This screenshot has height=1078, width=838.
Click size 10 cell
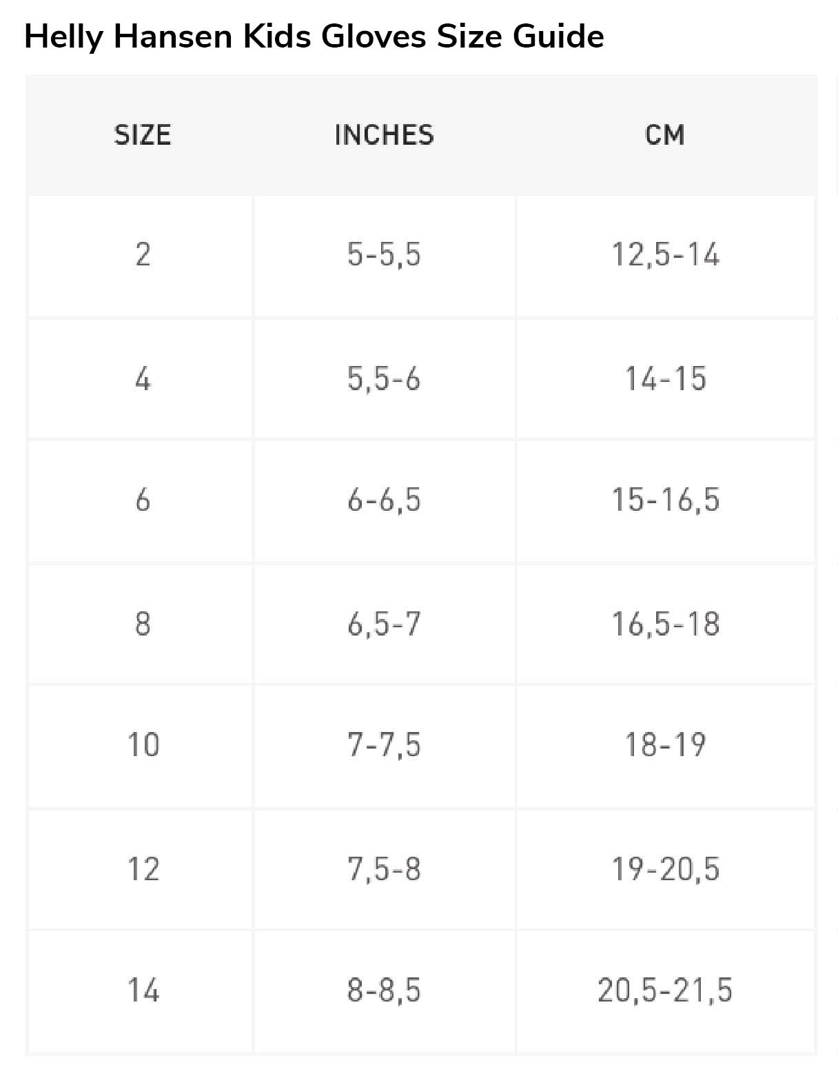pyautogui.click(x=141, y=746)
